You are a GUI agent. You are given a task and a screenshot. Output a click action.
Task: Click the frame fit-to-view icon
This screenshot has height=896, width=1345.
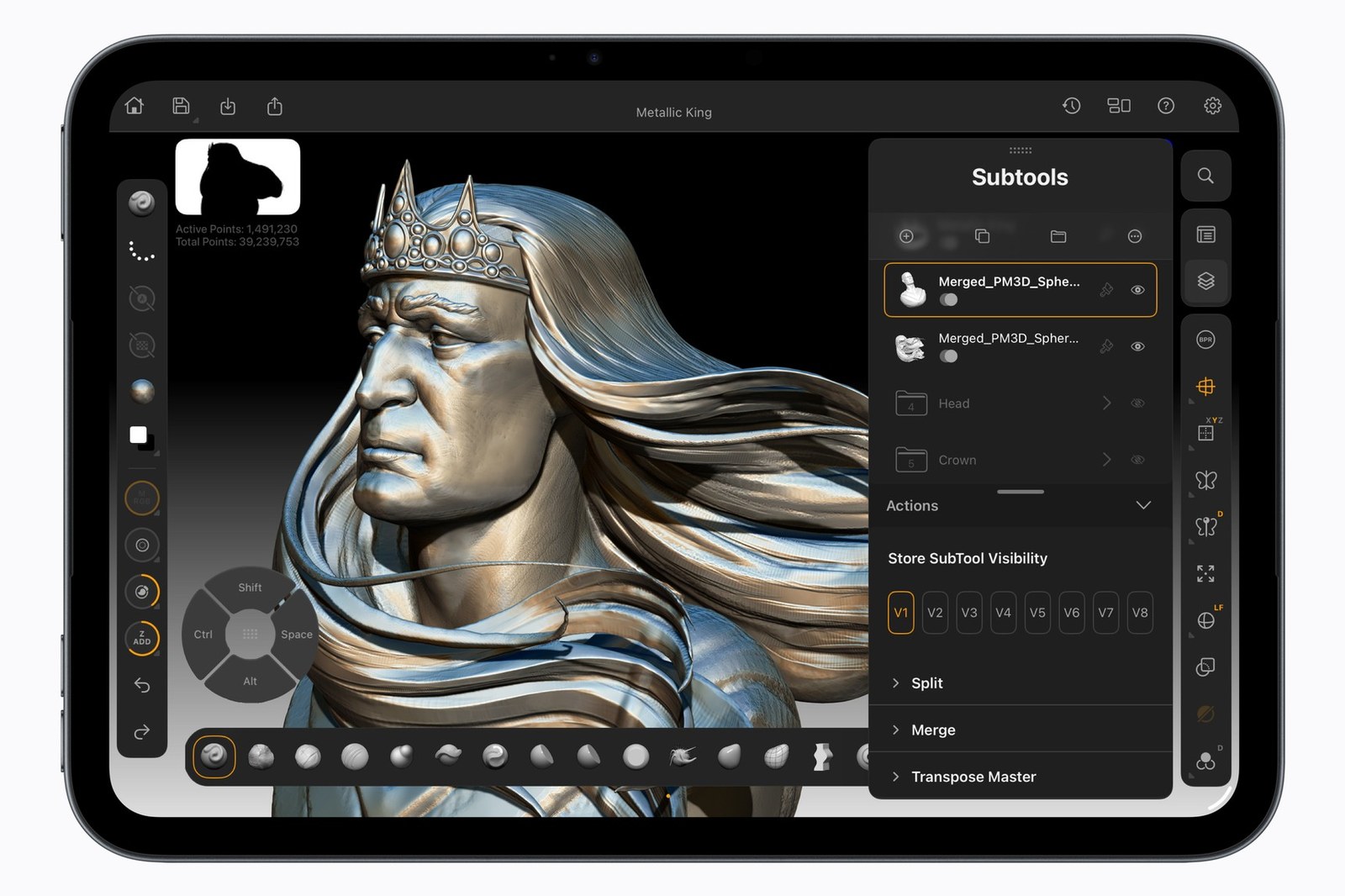tap(1205, 573)
